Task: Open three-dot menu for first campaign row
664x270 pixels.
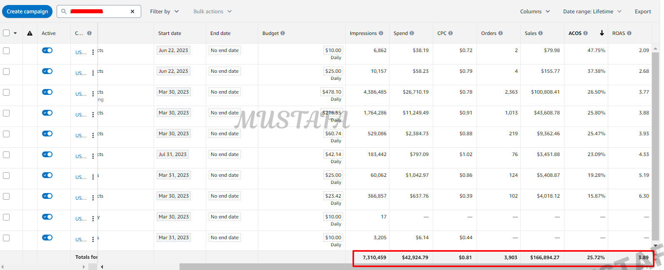Action: (x=93, y=52)
